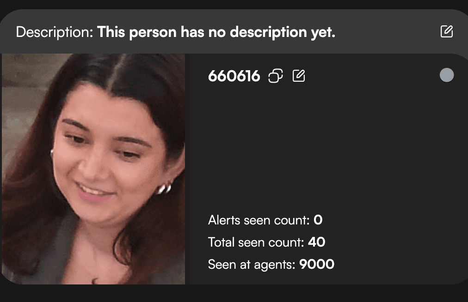Click the earring in the person photo
The height and width of the screenshot is (302, 468).
(165, 189)
